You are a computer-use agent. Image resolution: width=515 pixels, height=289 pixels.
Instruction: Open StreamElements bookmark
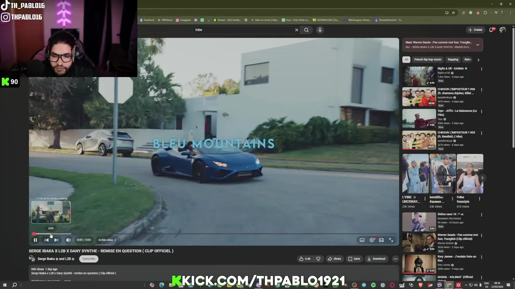388,20
